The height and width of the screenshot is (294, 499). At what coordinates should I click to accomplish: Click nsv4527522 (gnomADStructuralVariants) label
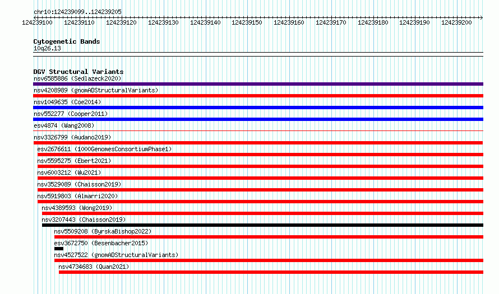(116, 255)
